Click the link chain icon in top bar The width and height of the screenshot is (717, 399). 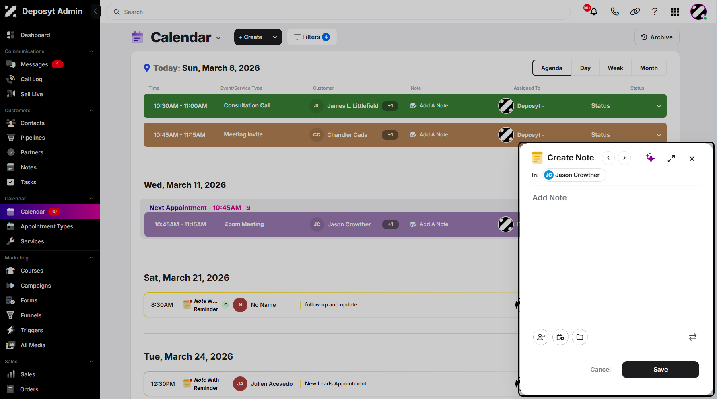point(635,12)
